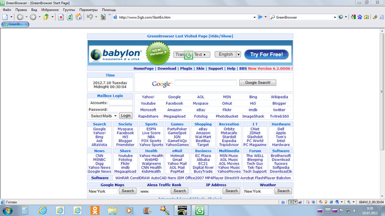
Task: Click the status bar magnifier zoom icon
Action: [348, 202]
